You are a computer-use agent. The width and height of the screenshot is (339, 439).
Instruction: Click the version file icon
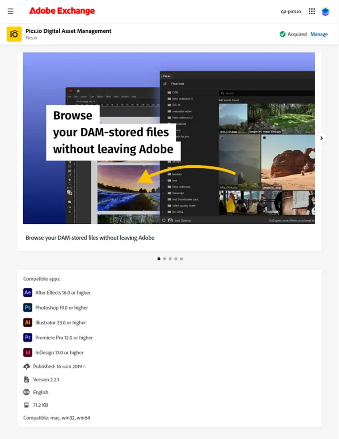27,379
